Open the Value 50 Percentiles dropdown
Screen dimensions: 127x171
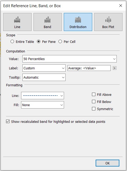tap(70, 59)
